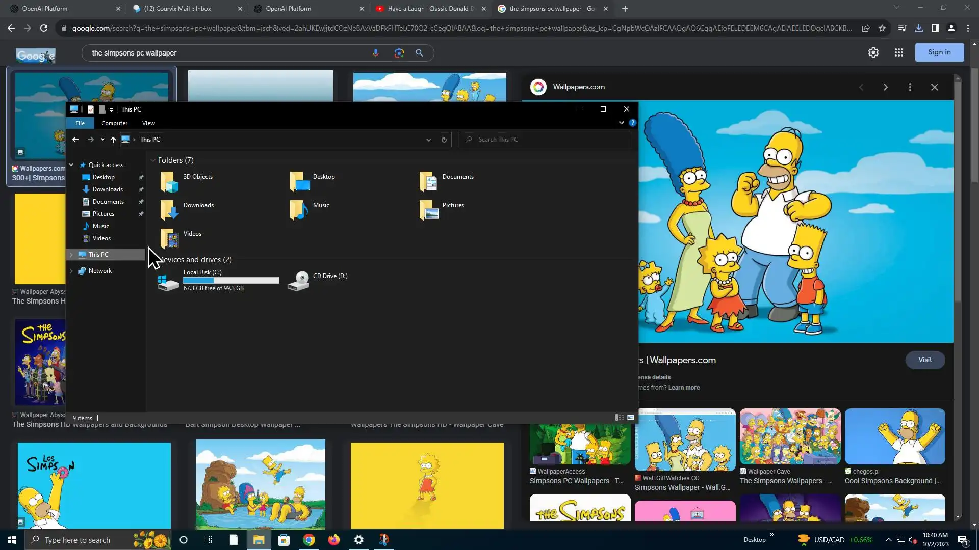Open the address bar history dropdown
The height and width of the screenshot is (550, 979).
coord(428,140)
